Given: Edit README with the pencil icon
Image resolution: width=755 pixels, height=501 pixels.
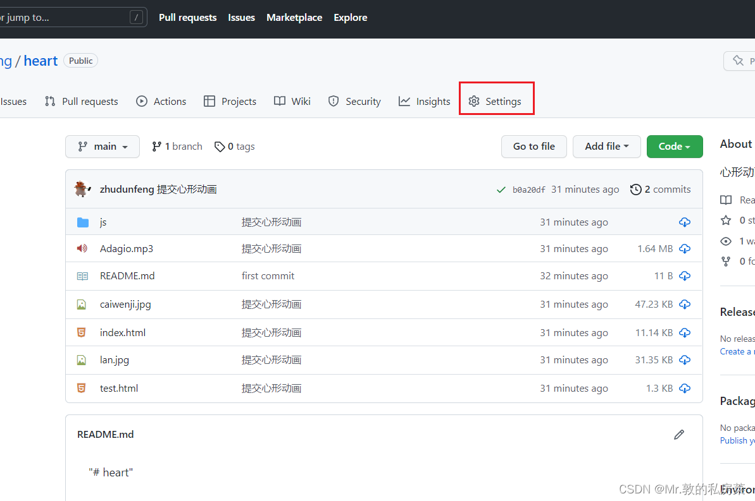Looking at the screenshot, I should 679,435.
